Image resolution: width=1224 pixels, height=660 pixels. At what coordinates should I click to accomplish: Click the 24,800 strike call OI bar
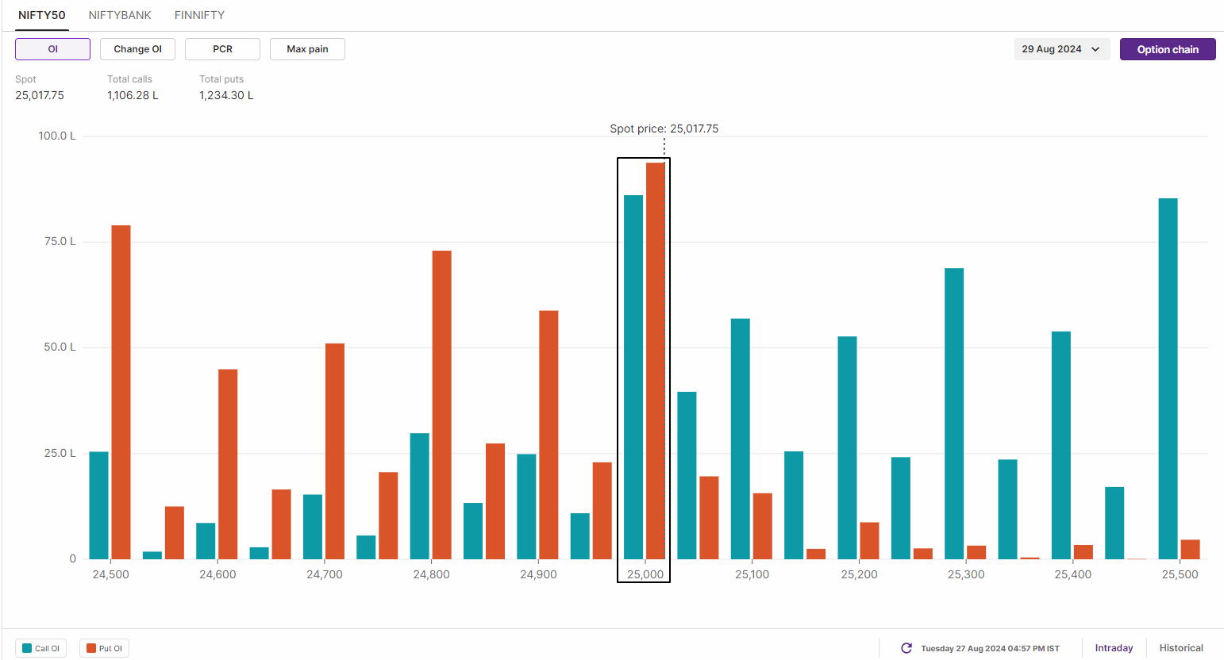[420, 496]
